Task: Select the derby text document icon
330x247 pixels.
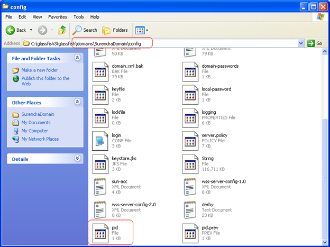Action: tap(190, 210)
